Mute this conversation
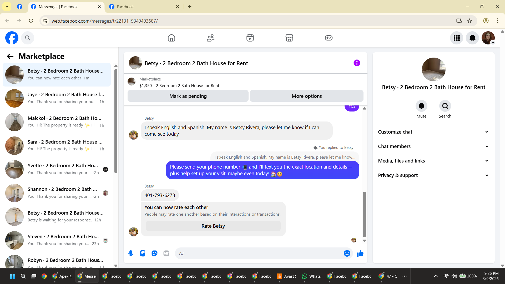This screenshot has height=284, width=505. 421,106
